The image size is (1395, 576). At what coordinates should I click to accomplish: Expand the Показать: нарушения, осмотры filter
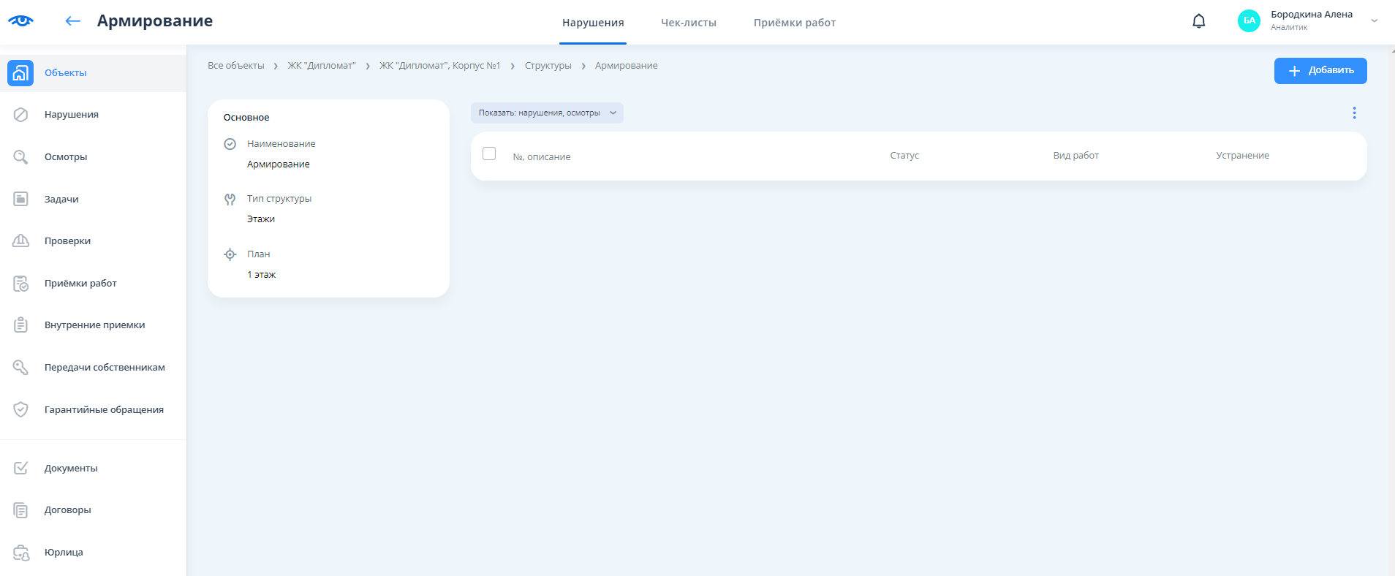tap(547, 113)
